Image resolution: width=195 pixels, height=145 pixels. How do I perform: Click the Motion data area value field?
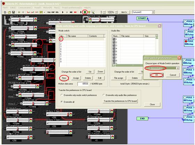tap(83, 84)
